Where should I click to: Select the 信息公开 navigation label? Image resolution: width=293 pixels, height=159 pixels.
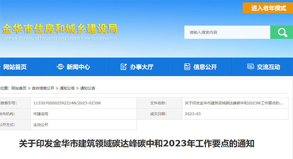click(x=205, y=67)
